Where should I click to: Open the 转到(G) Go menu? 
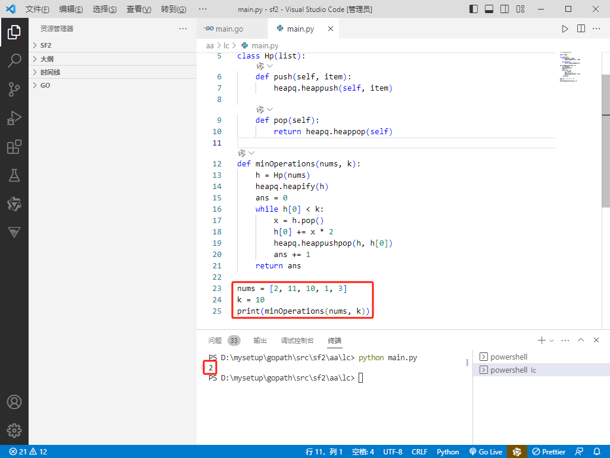click(173, 10)
